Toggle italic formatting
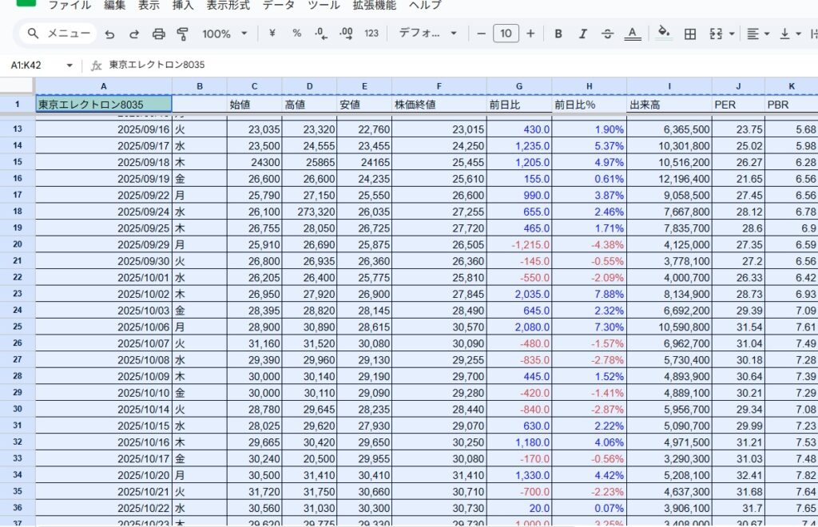Screen dimensions: 818x527 coord(582,34)
